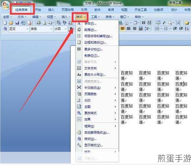
Task: Click the Office button orb
Action: pyautogui.click(x=6, y=6)
